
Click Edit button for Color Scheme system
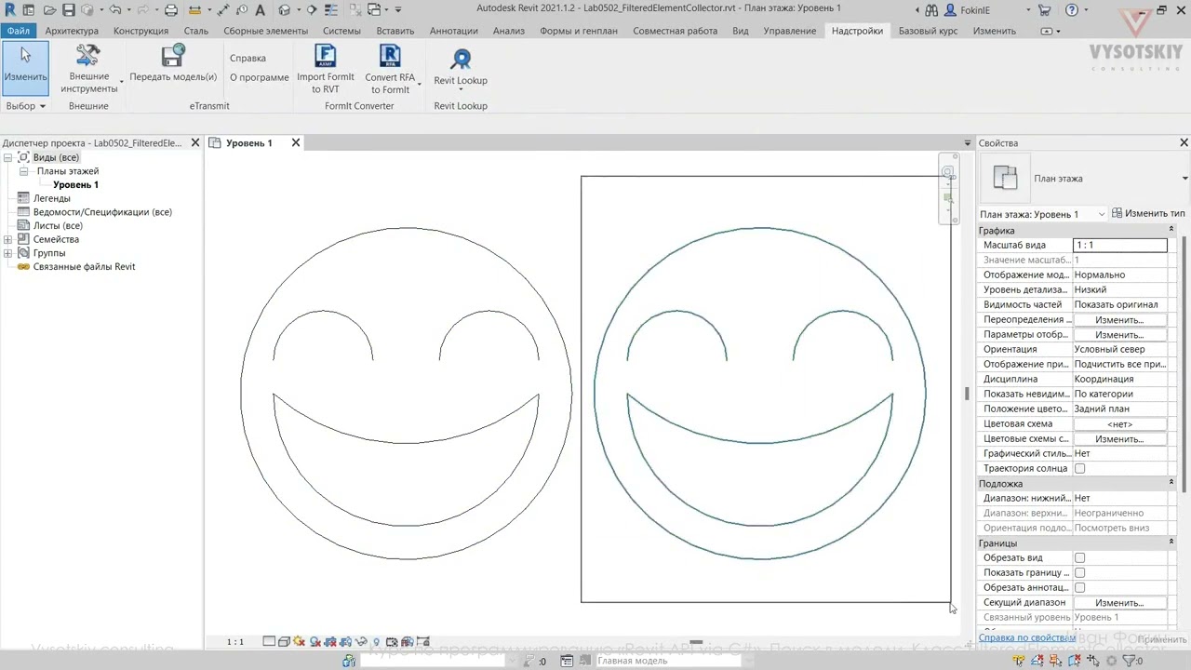[1119, 438]
